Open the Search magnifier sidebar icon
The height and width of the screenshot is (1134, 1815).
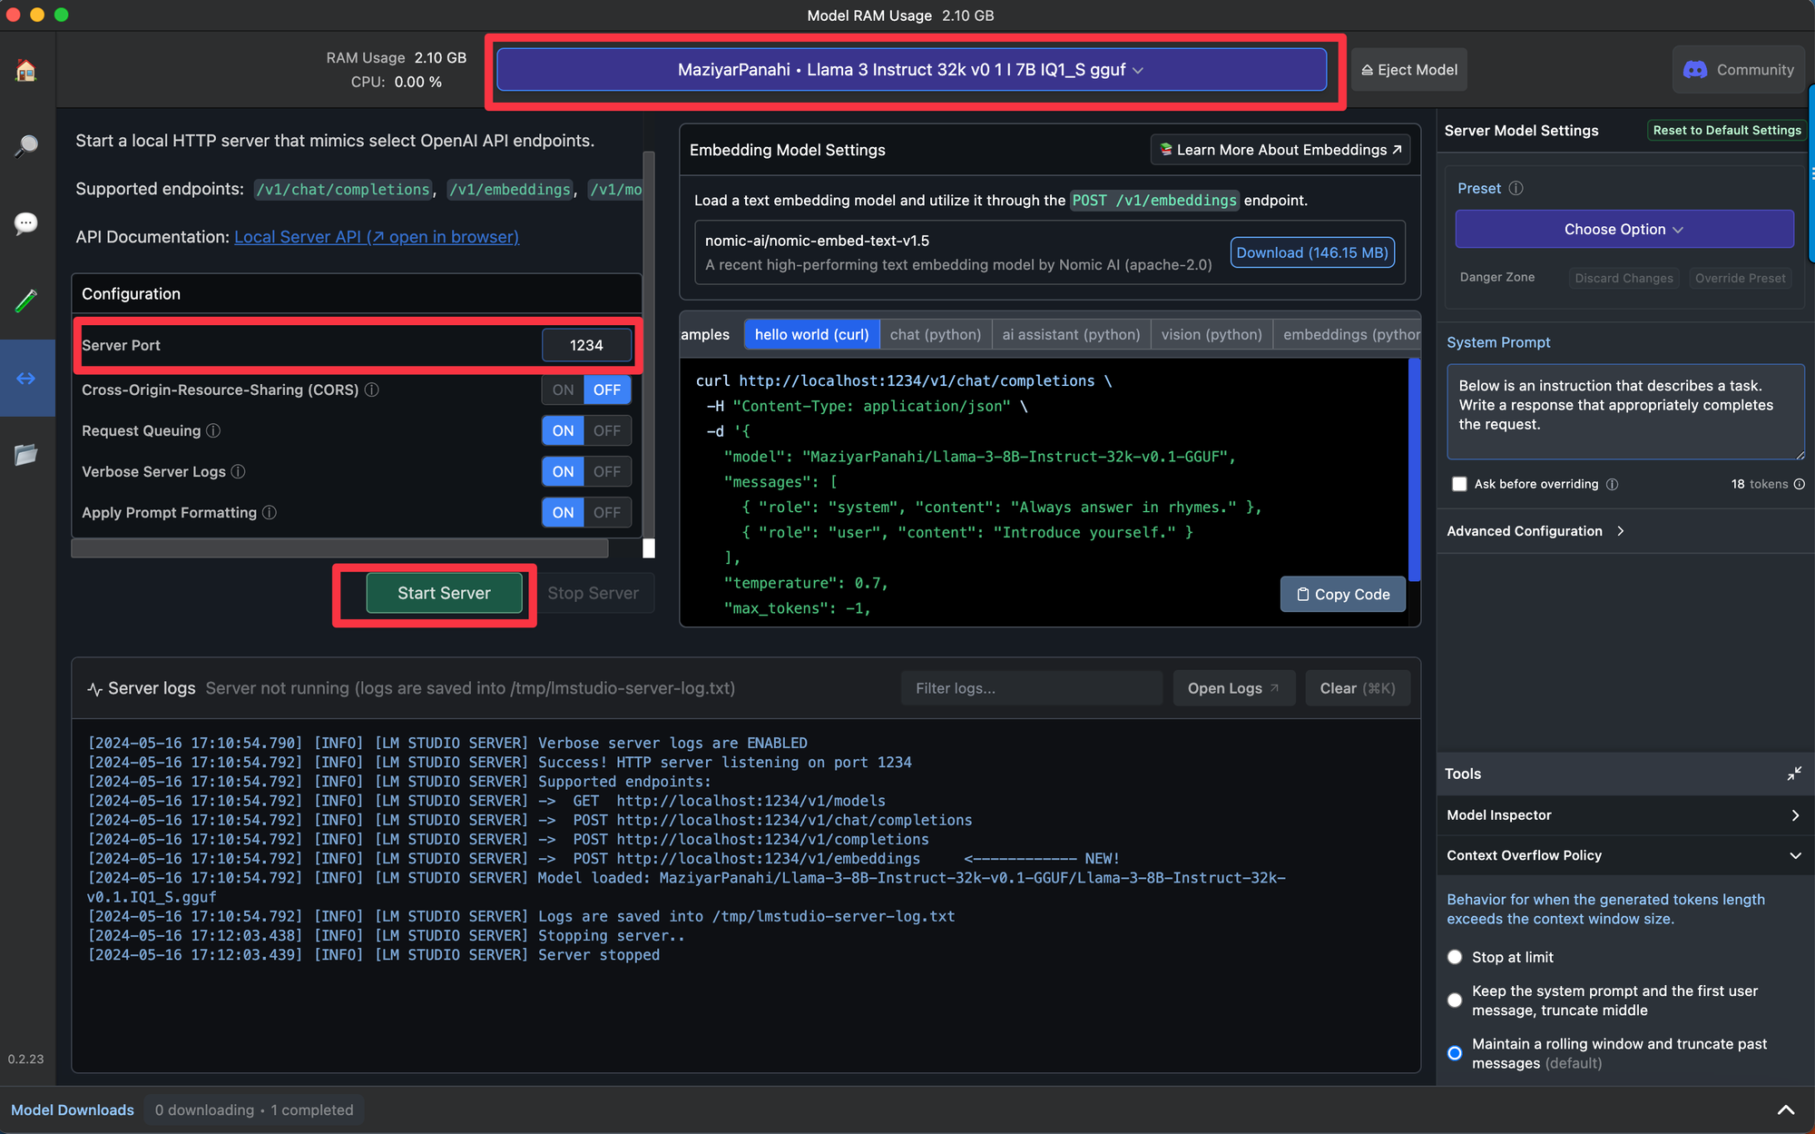point(26,145)
